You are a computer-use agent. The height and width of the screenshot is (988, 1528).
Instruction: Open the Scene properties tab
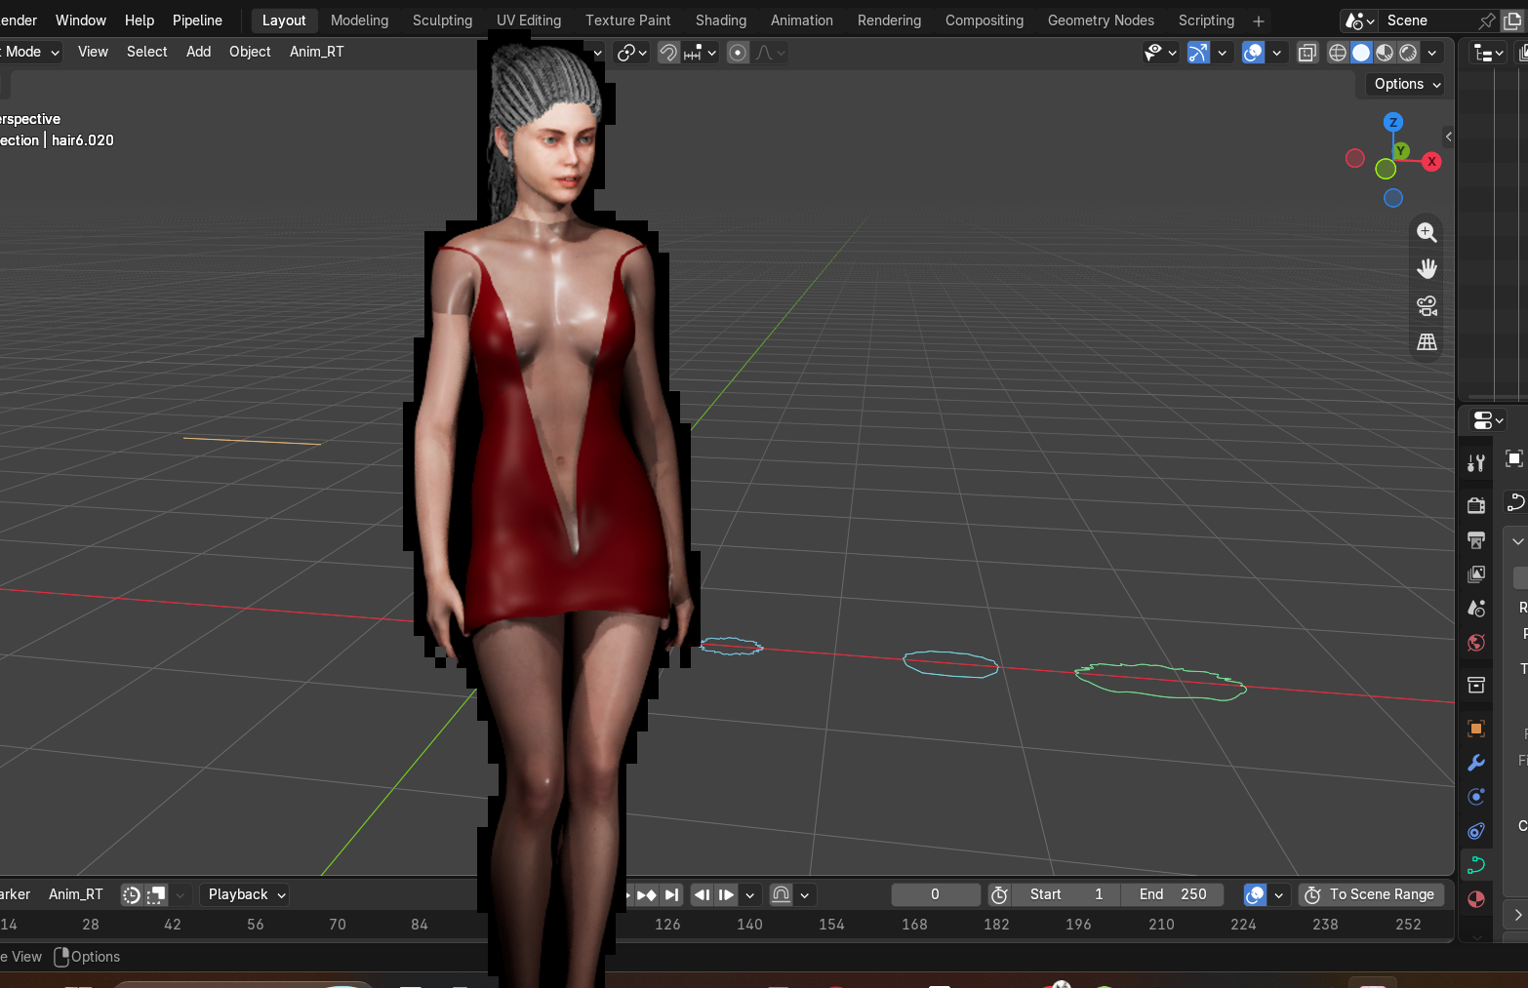click(1476, 609)
